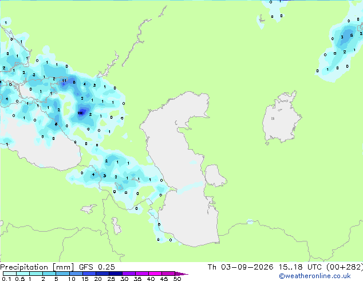Select the 30 to 35 mm purple swatch
Image resolution: width=363 pixels, height=281 pixels.
(129, 274)
